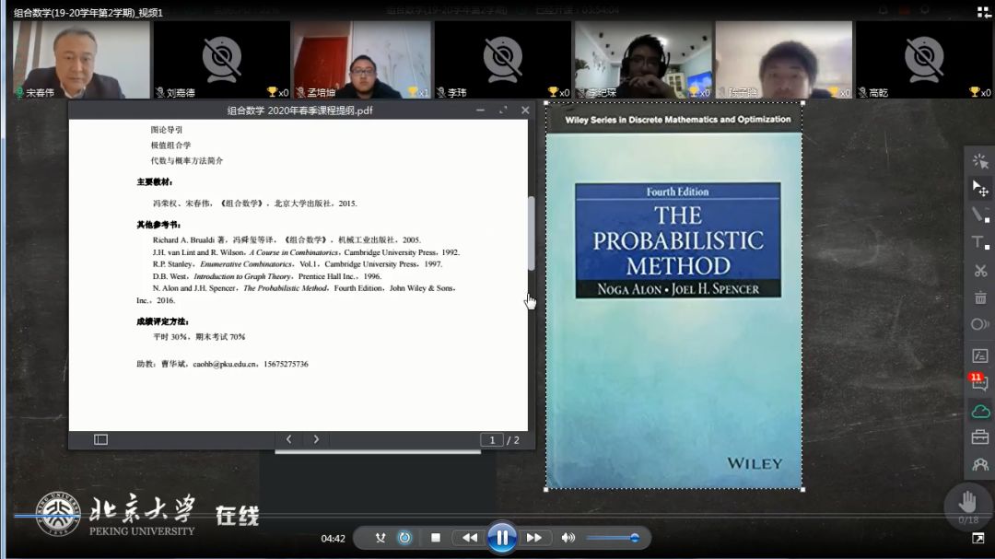Toggle repeat playback mode

(x=404, y=538)
